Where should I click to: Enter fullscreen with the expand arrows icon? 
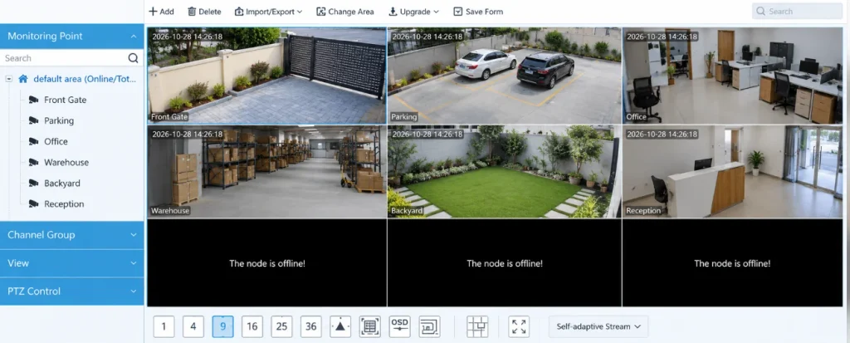(x=519, y=326)
